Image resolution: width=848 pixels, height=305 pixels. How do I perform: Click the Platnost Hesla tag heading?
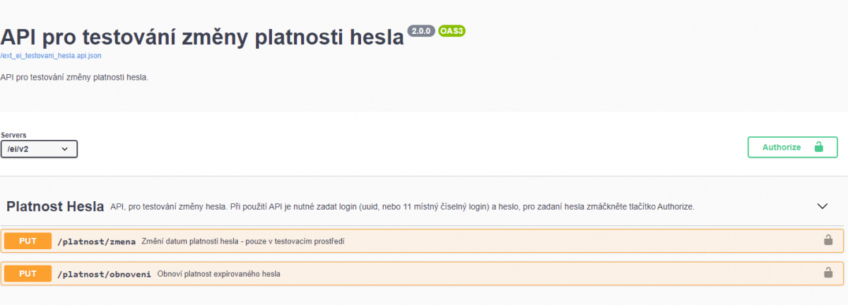(55, 206)
